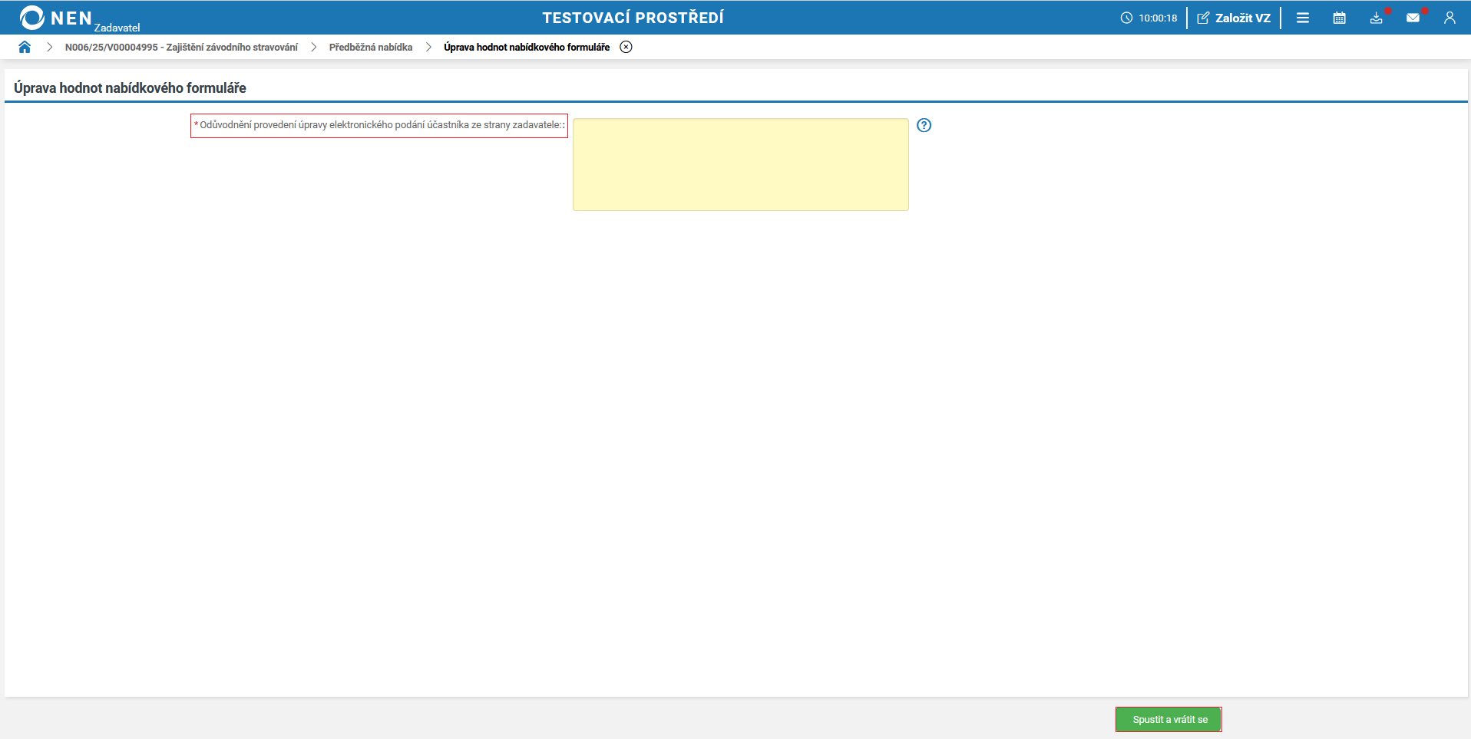This screenshot has width=1471, height=739.
Task: Open the hamburger menu in the header
Action: point(1302,18)
